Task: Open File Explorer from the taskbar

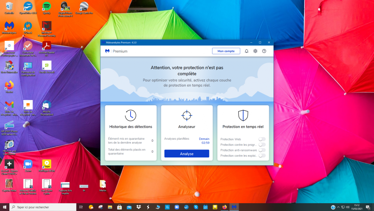Action: pos(110,207)
